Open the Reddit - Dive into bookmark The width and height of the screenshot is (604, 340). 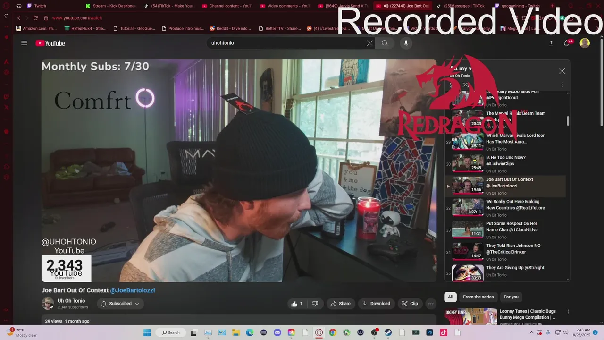pyautogui.click(x=230, y=28)
